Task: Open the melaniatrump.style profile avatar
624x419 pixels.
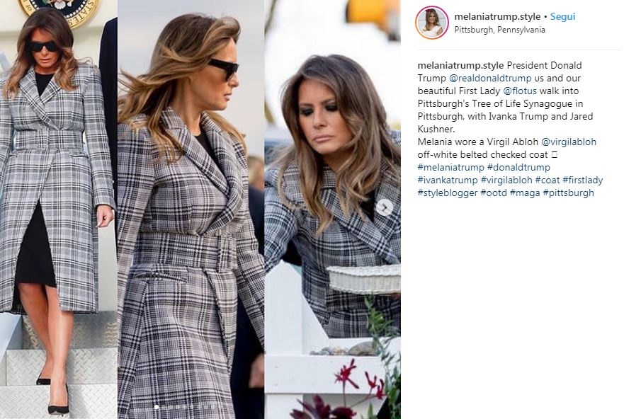Action: [432, 22]
